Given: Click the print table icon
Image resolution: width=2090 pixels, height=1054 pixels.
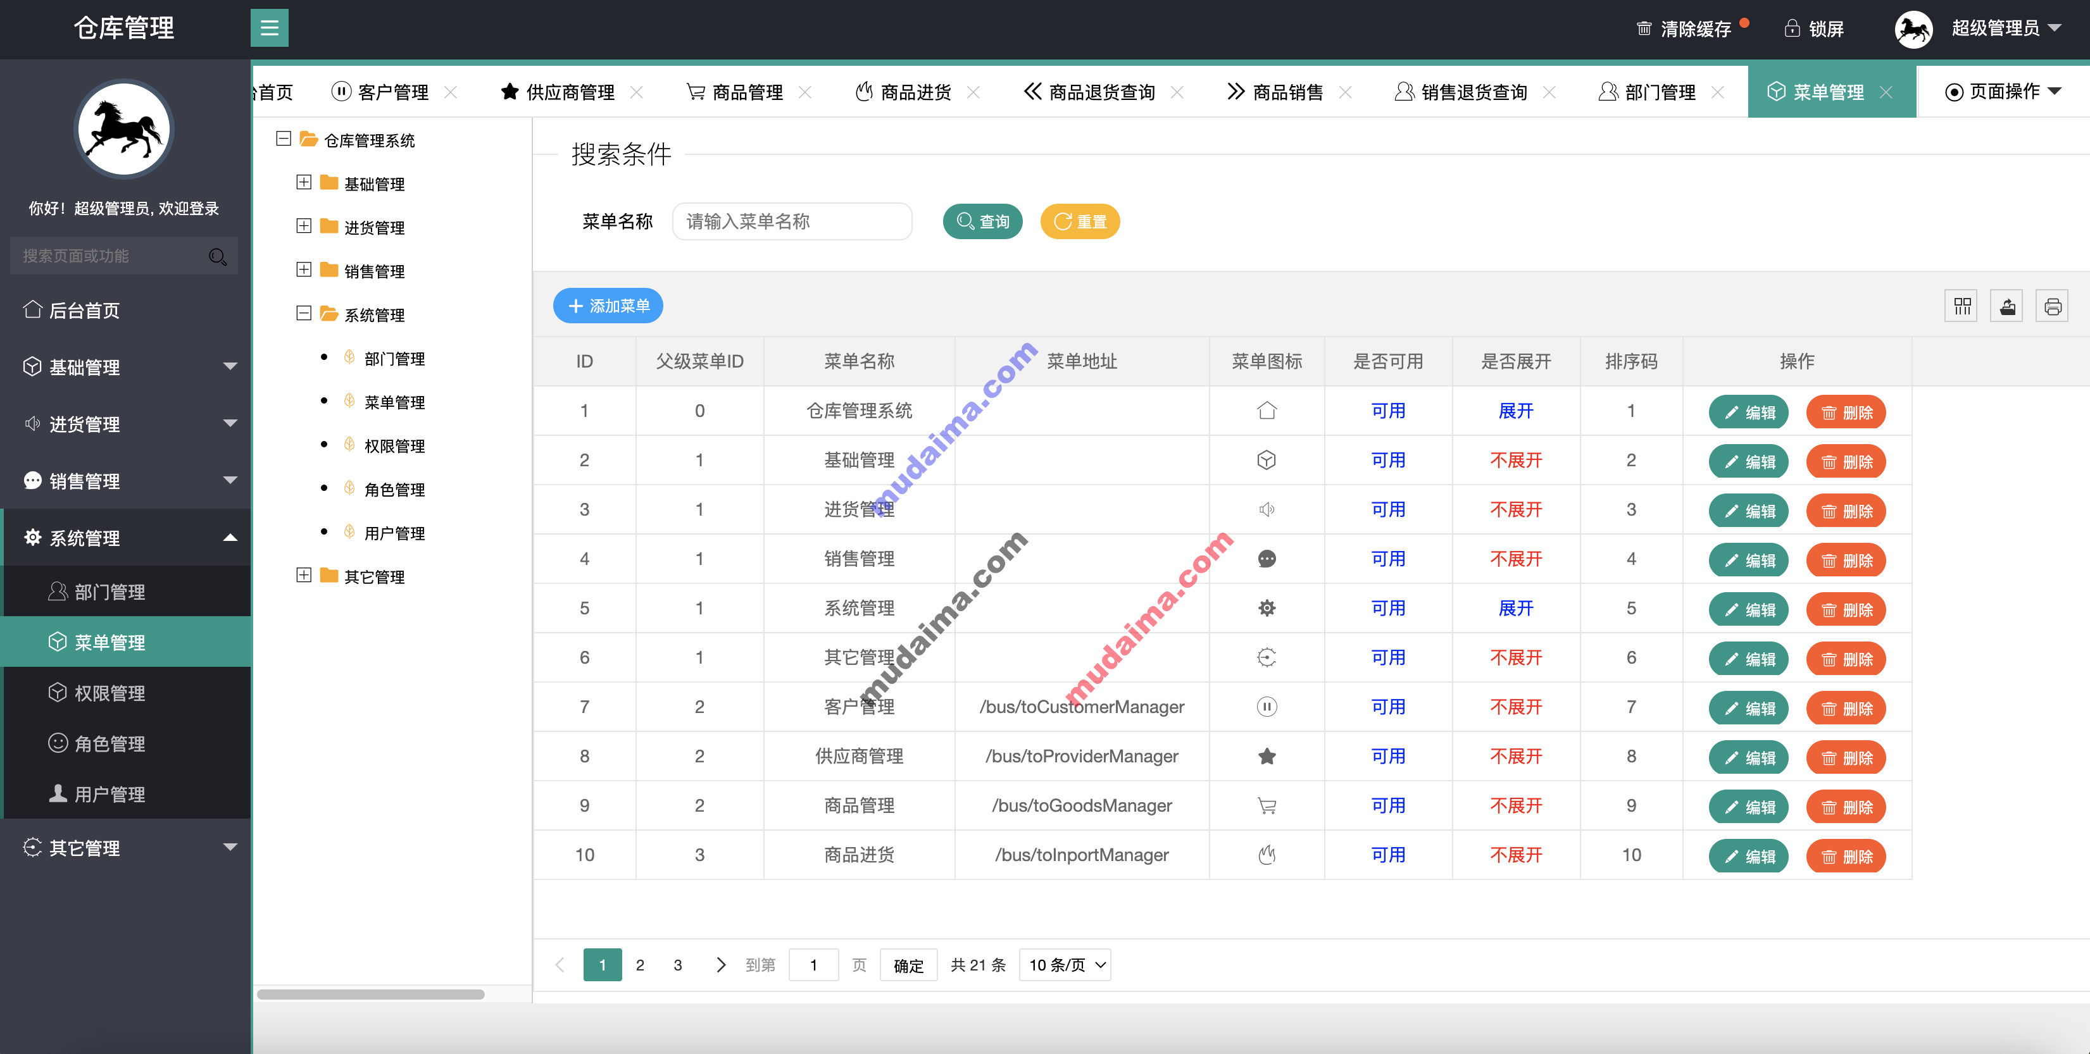Looking at the screenshot, I should click(2053, 306).
